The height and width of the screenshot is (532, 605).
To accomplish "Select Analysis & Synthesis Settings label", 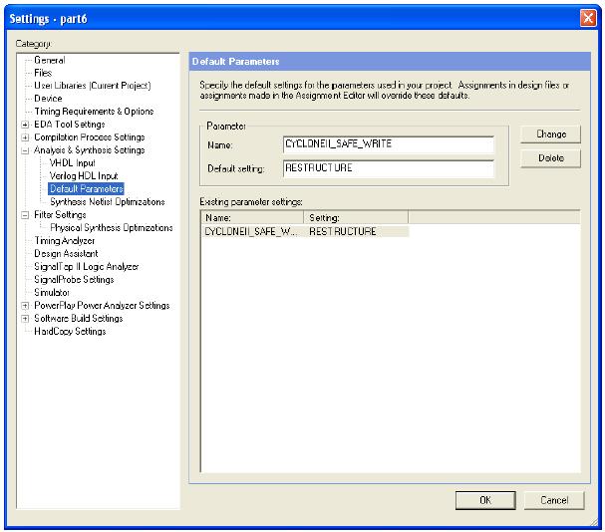I will click(x=89, y=150).
